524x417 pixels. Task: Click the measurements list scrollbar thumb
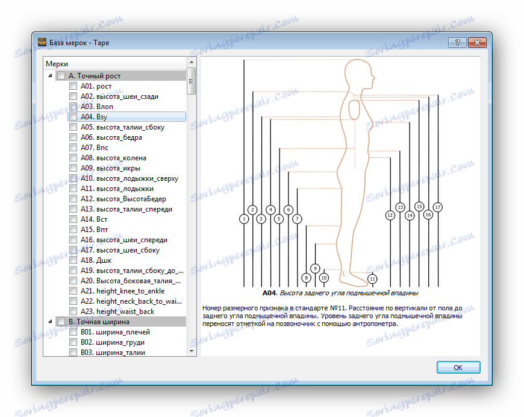(x=192, y=81)
